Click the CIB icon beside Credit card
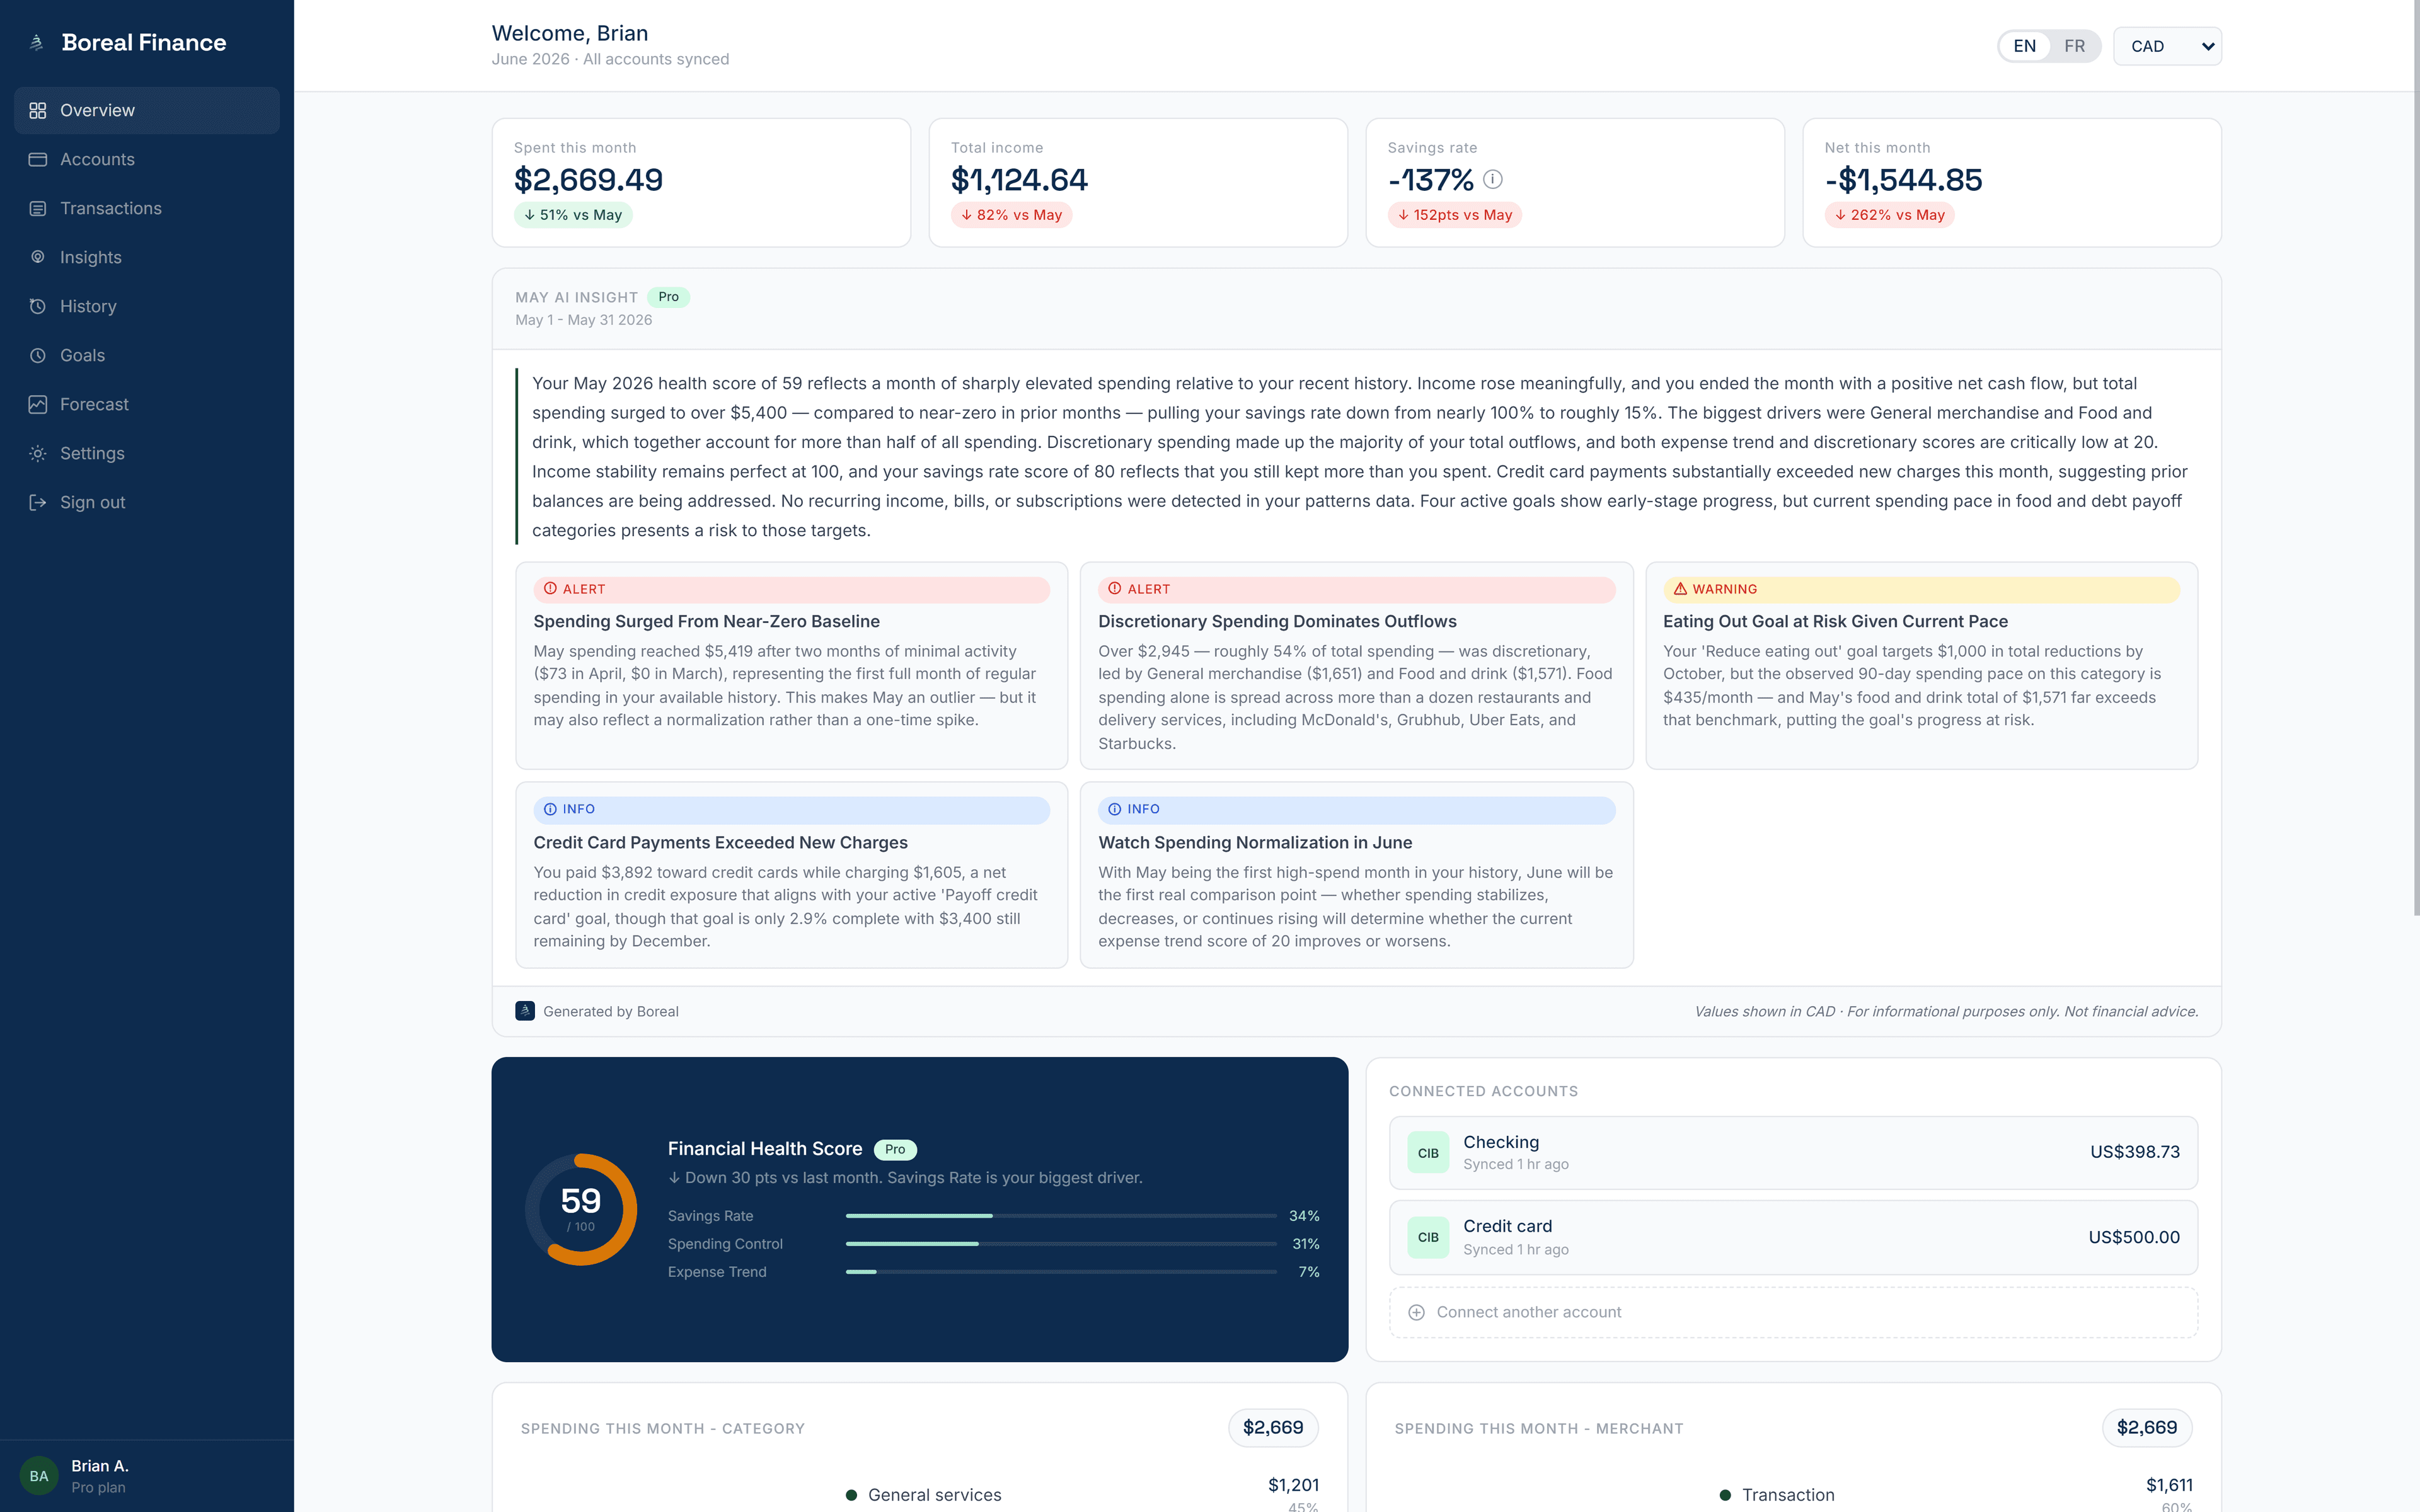The image size is (2420, 1512). click(x=1428, y=1237)
